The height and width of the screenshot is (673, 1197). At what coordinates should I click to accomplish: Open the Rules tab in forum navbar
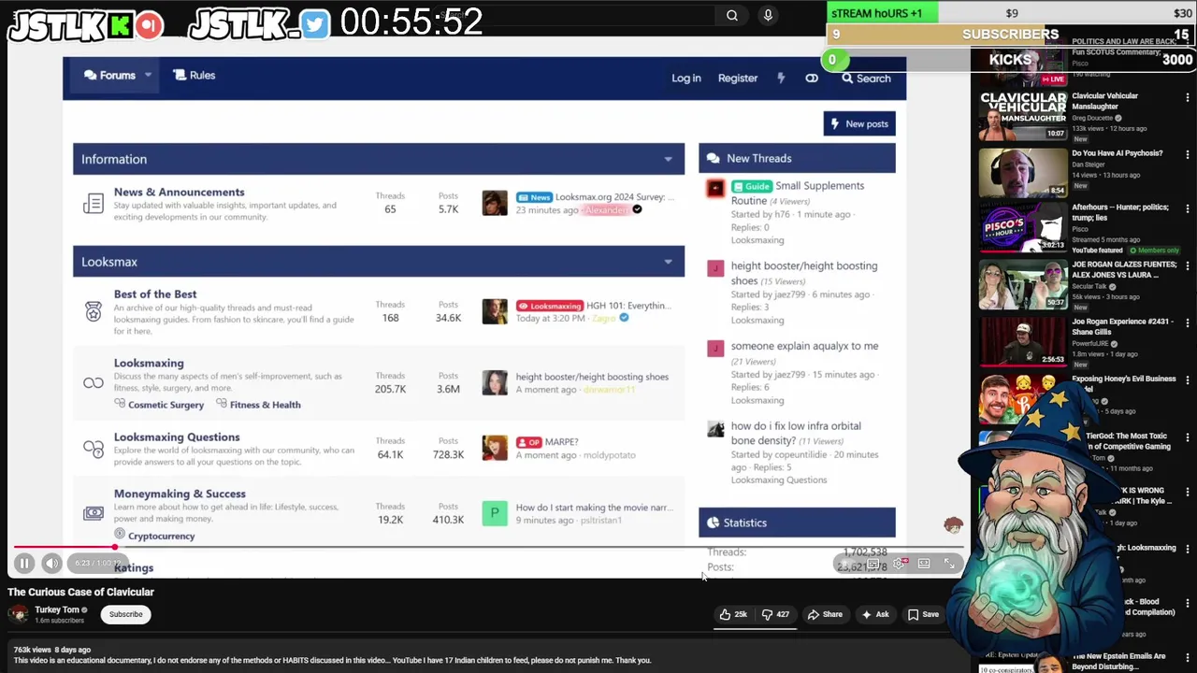click(194, 76)
